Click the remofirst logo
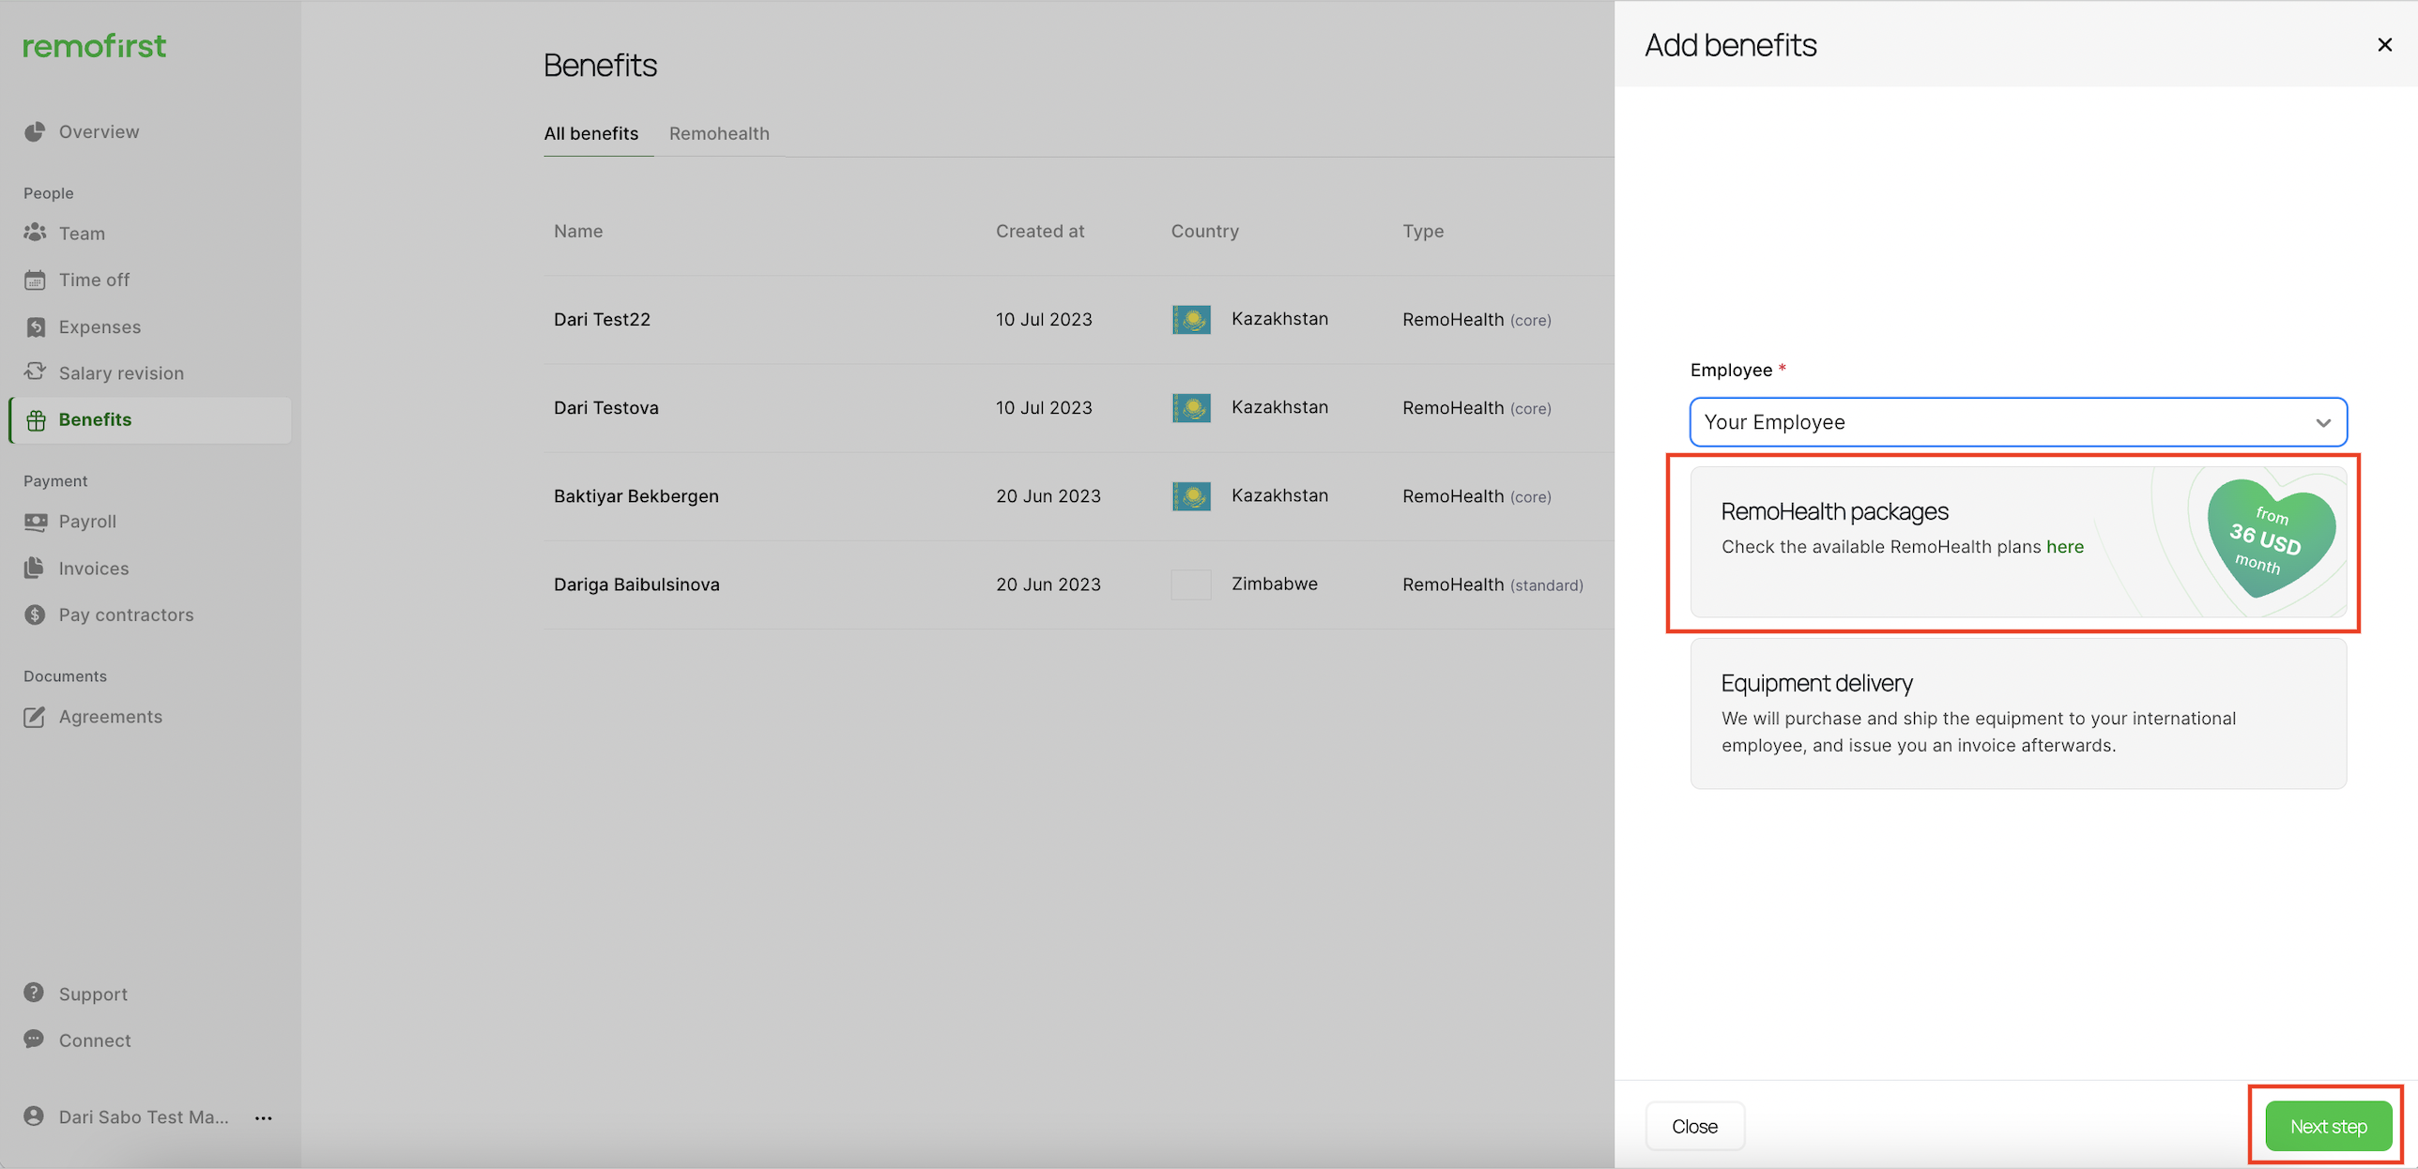The width and height of the screenshot is (2418, 1169). [x=94, y=46]
